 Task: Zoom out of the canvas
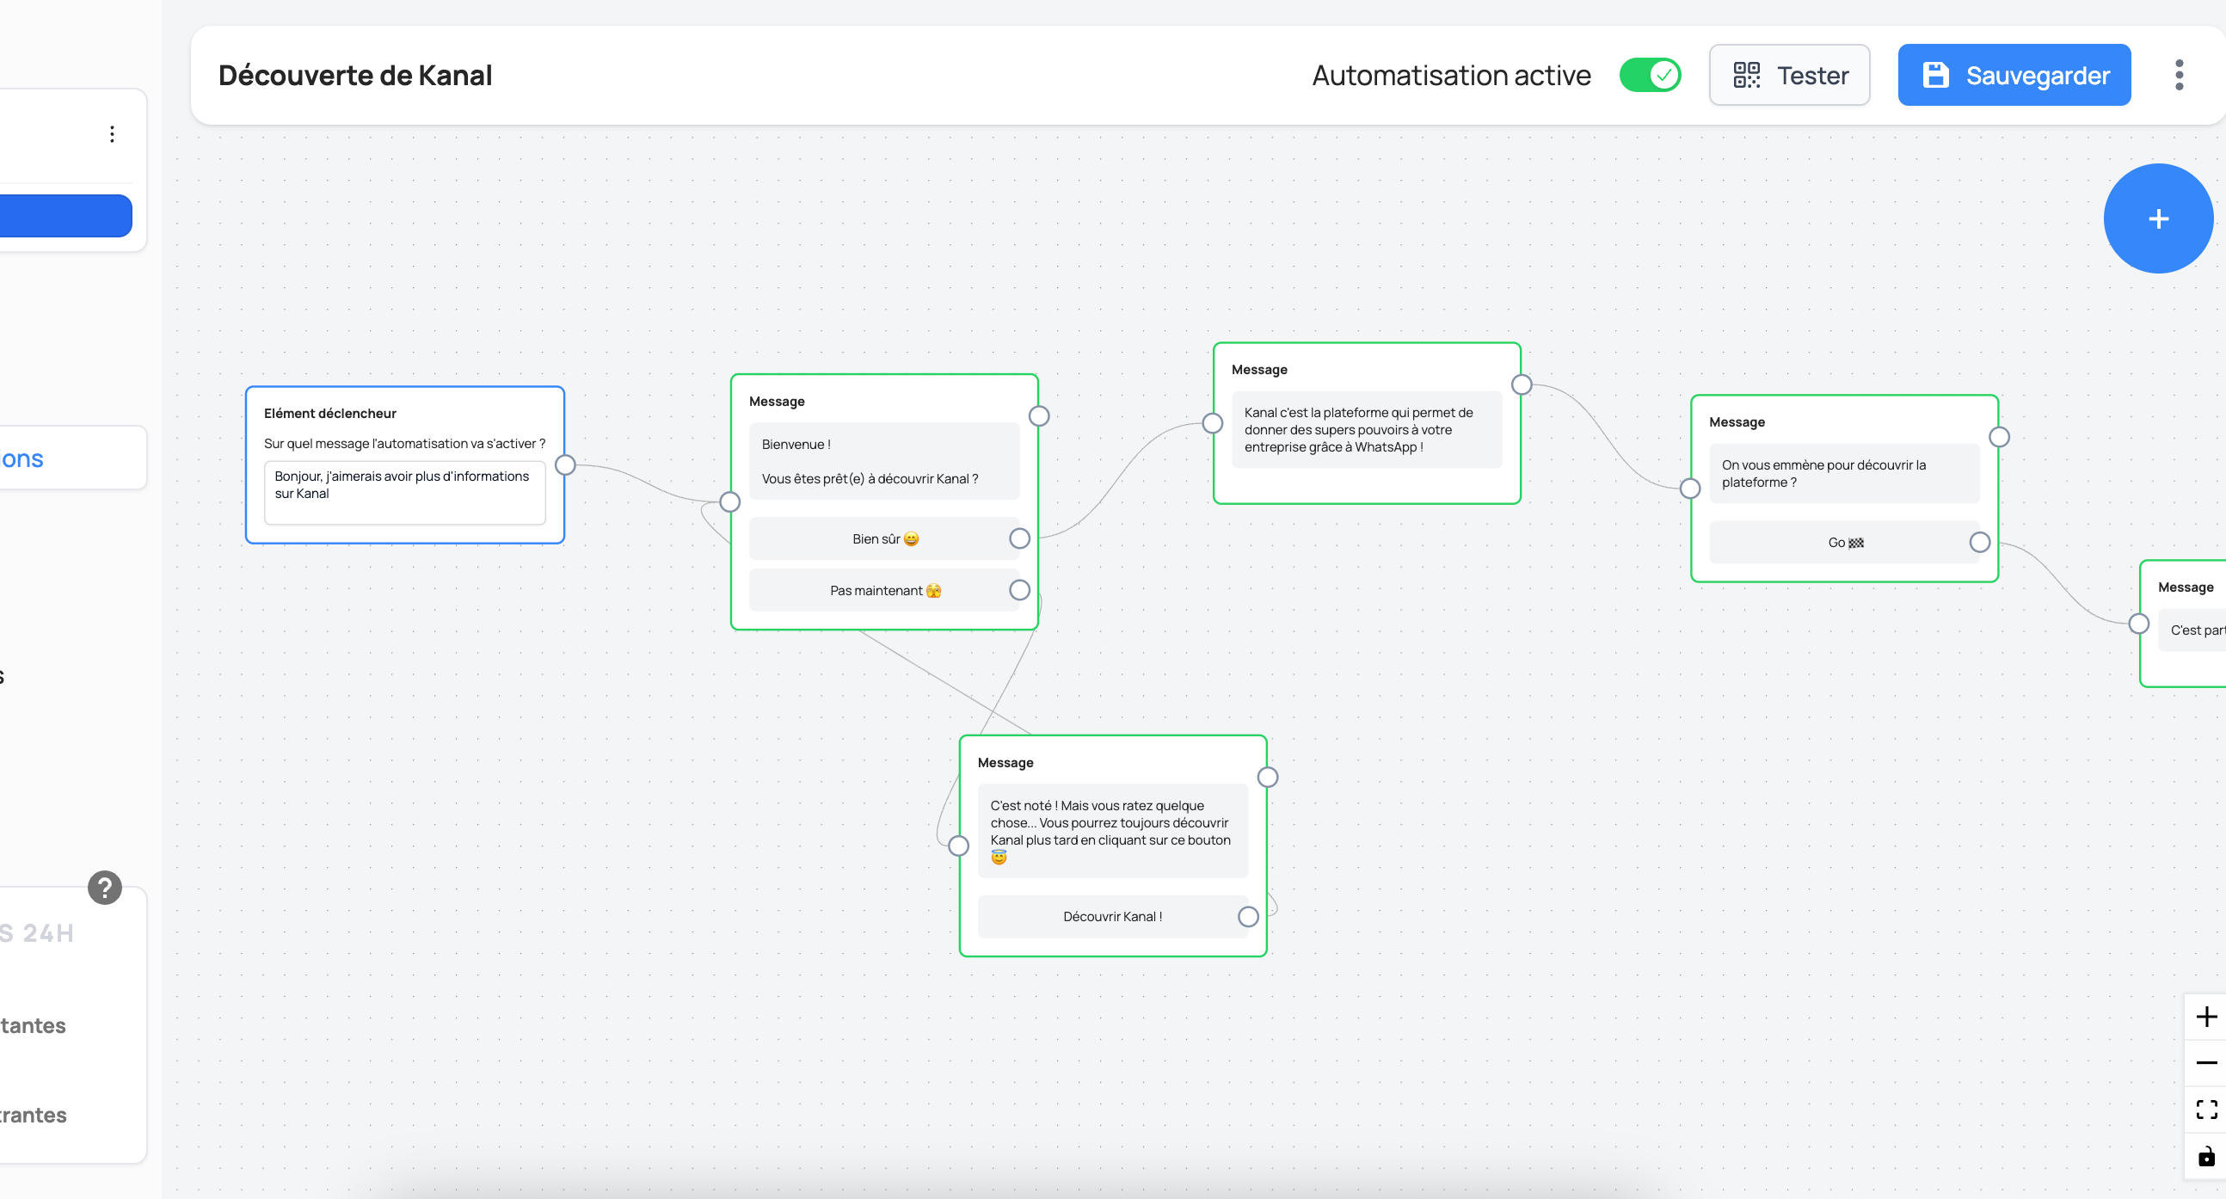pyautogui.click(x=2205, y=1062)
